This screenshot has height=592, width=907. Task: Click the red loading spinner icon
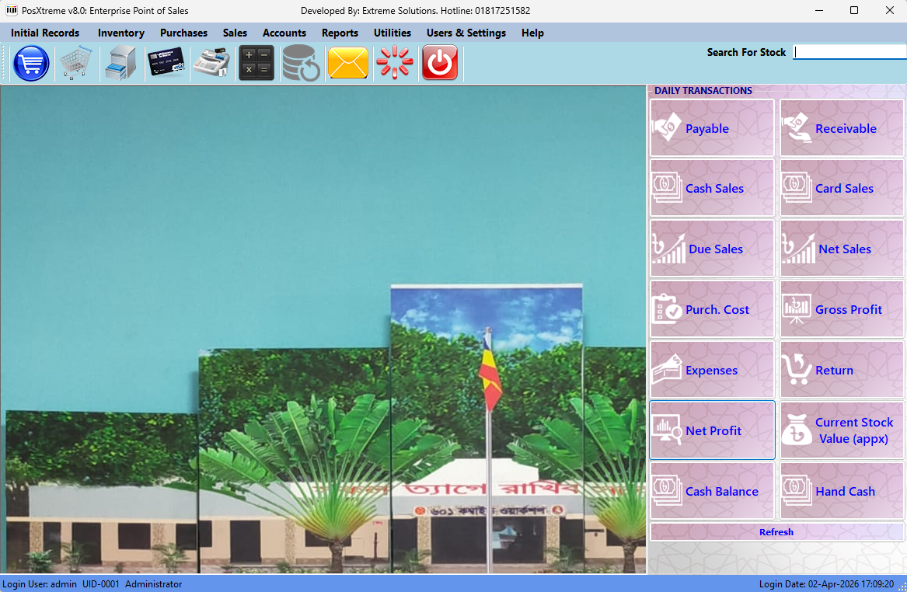(394, 63)
